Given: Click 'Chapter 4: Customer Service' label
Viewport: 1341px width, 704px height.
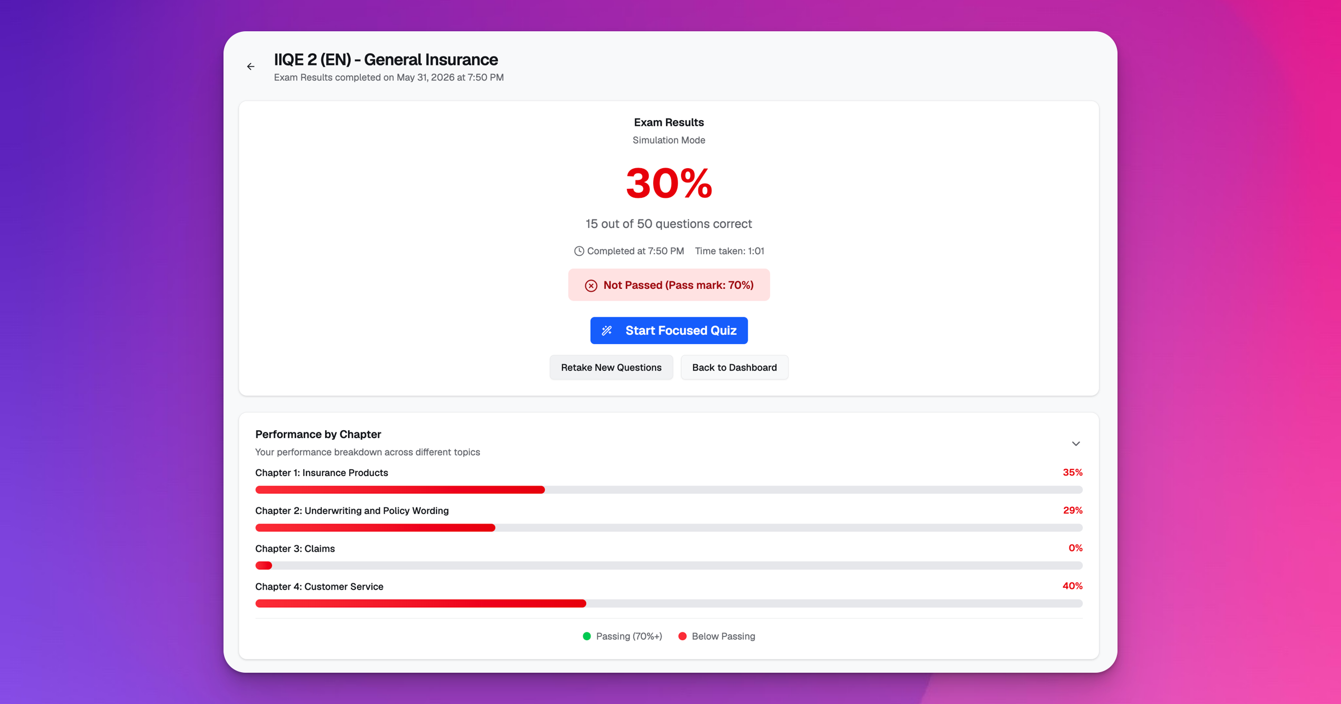Looking at the screenshot, I should tap(319, 587).
